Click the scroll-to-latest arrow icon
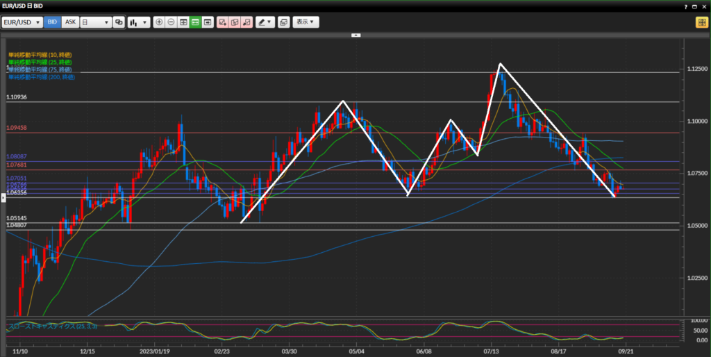The height and width of the screenshot is (357, 711). (207, 22)
